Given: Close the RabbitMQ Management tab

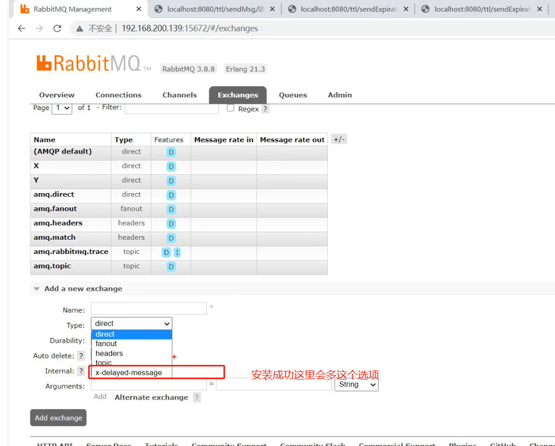Looking at the screenshot, I should tap(139, 9).
